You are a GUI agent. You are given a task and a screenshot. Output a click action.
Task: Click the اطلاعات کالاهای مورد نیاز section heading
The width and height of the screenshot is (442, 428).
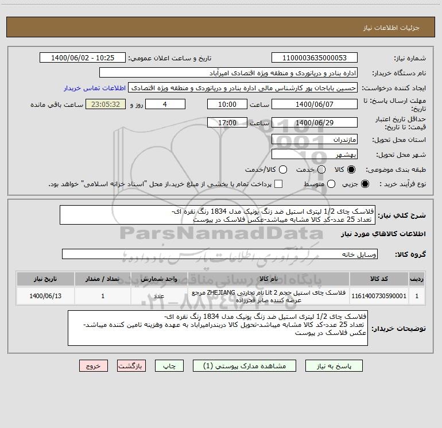coord(383,234)
